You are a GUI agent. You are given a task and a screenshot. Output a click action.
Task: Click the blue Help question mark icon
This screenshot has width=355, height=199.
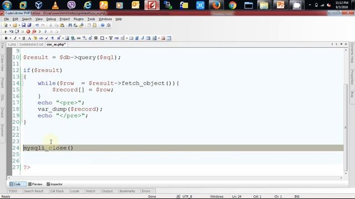103,25
